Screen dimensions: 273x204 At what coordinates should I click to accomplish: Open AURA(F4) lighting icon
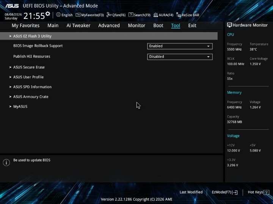point(156,15)
